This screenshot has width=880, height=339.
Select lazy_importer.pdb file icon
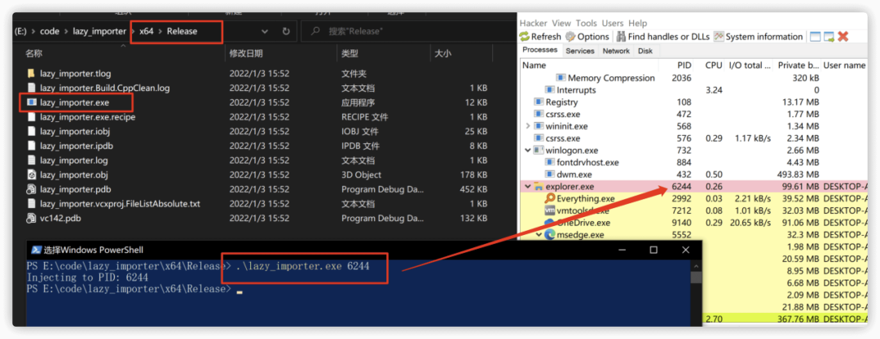coord(31,189)
